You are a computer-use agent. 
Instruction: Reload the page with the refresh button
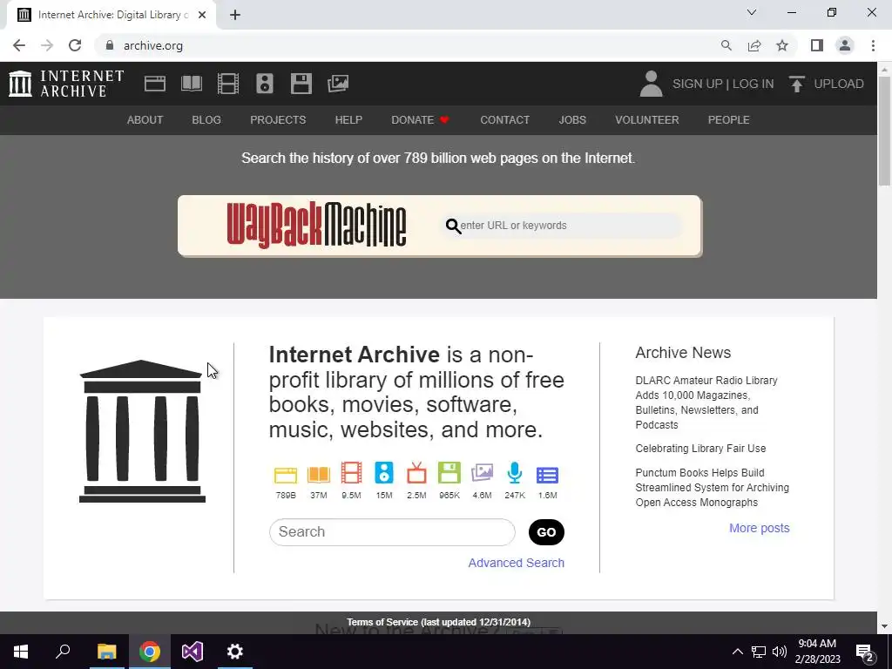[75, 45]
